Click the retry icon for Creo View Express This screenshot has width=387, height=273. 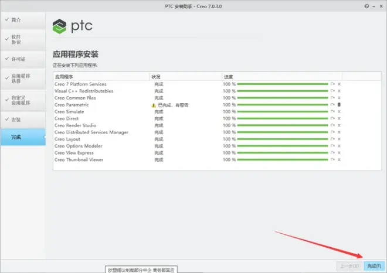coord(332,153)
